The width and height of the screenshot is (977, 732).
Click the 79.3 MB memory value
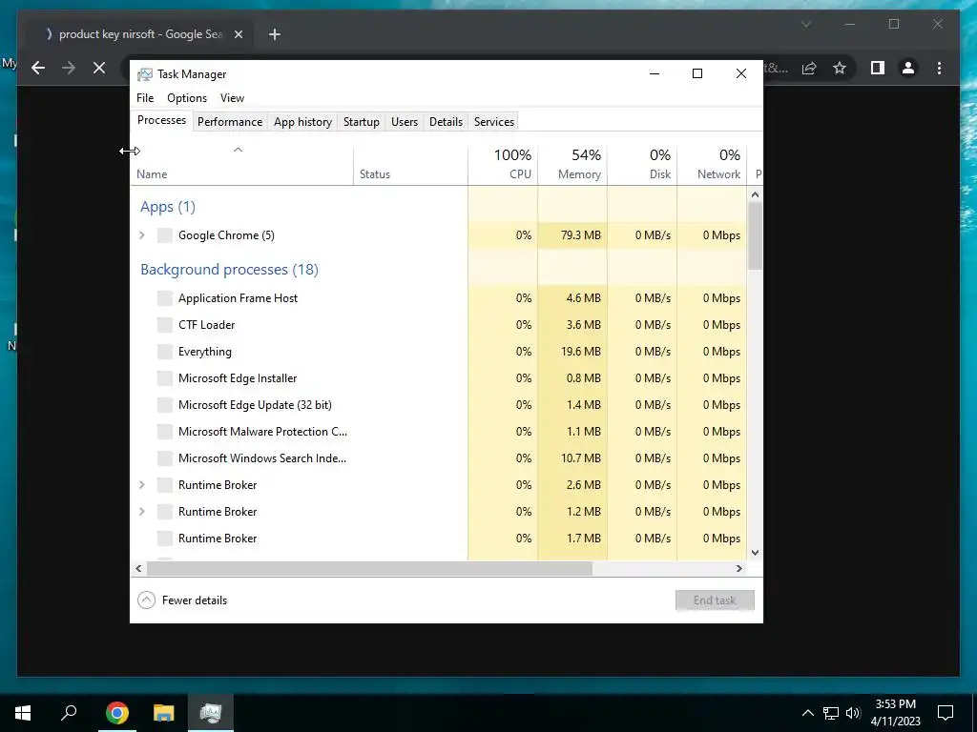pos(581,235)
